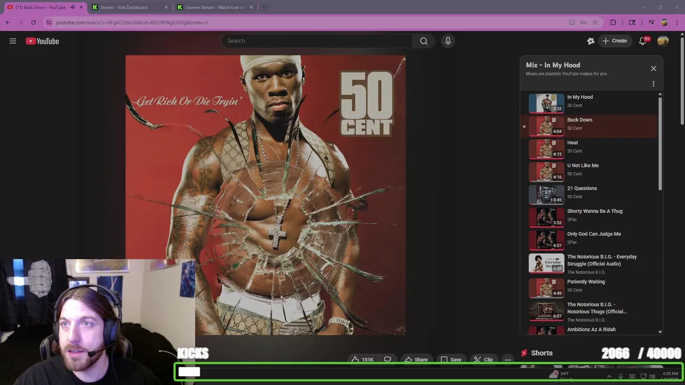Click the browser address bar URL
Viewport: 685px width, 385px height.
point(132,22)
